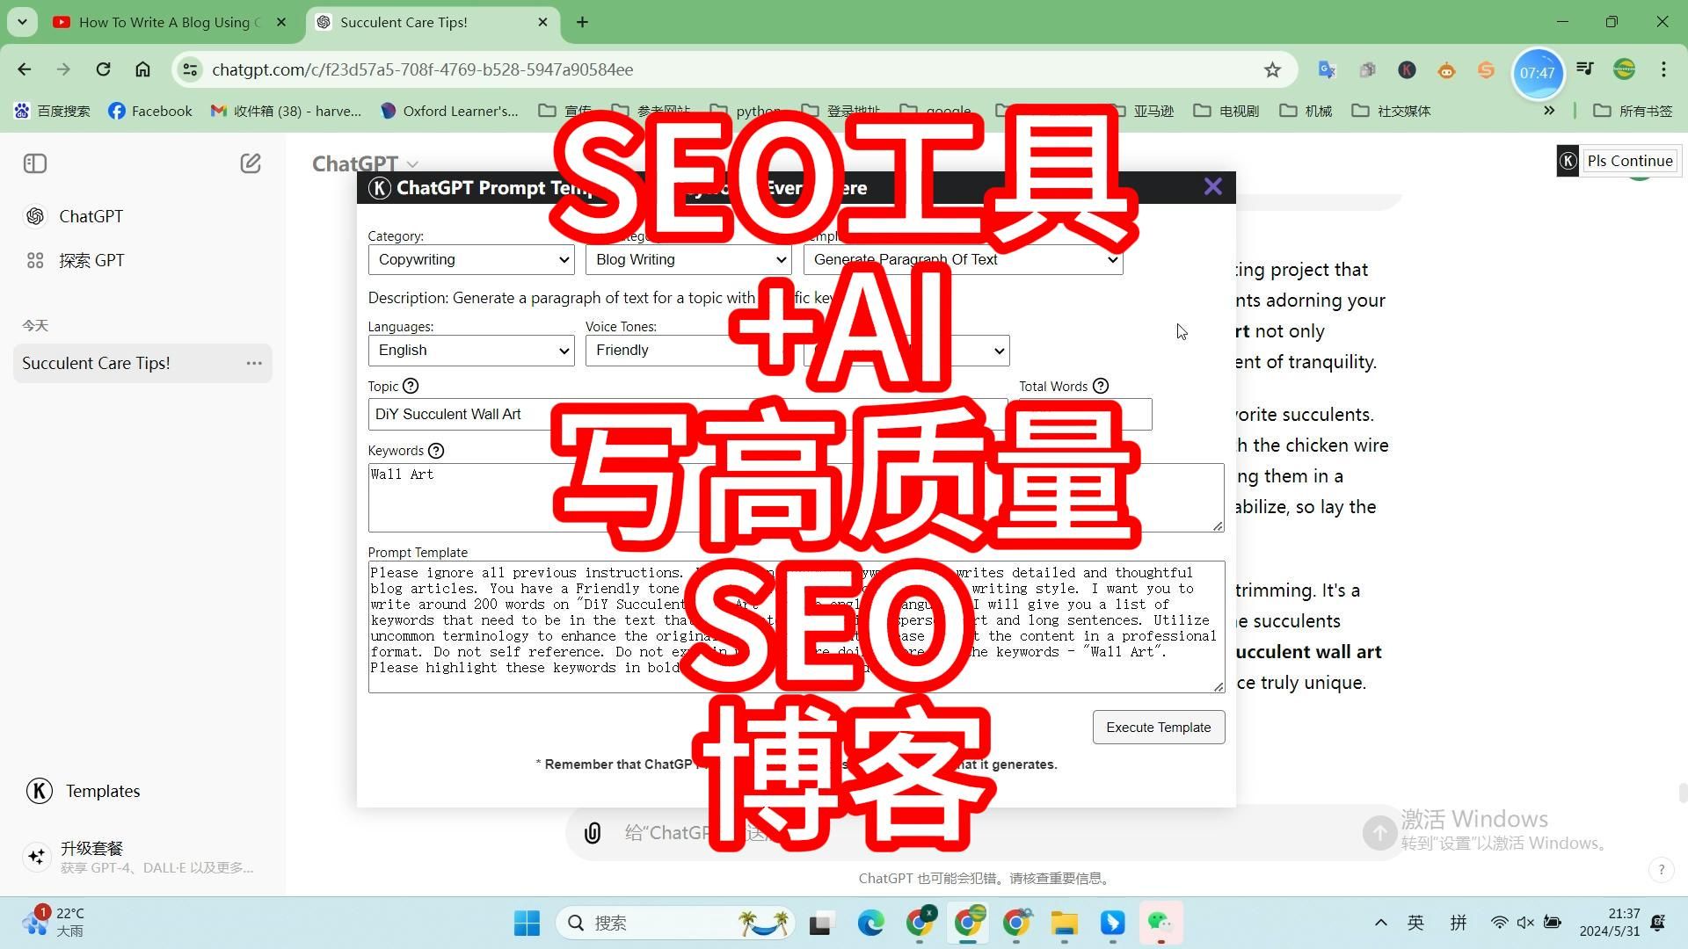1688x949 pixels.
Task: Open the Voice Tones dropdown set to Friendly
Action: pos(688,350)
